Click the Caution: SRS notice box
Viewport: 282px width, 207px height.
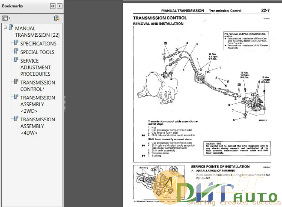[x=237, y=148]
